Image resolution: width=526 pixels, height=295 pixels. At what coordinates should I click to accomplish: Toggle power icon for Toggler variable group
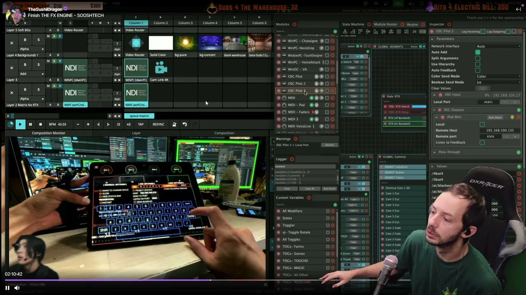tap(279, 225)
